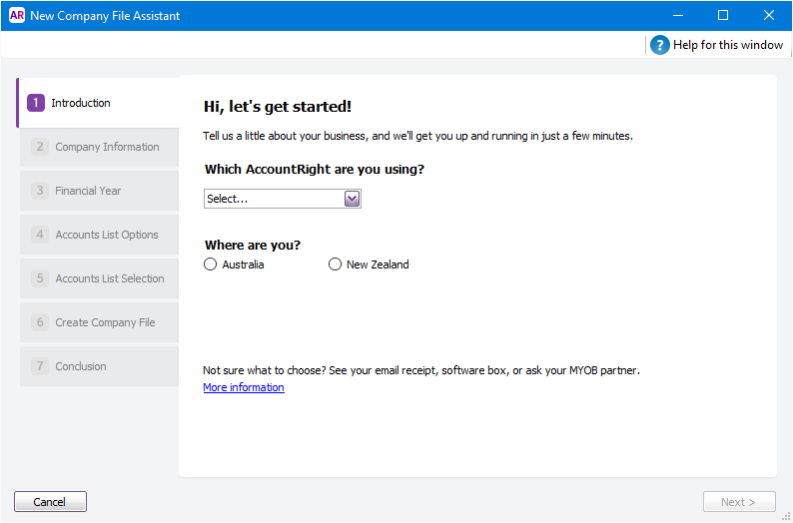Switch to Accounts List Options step

click(107, 235)
